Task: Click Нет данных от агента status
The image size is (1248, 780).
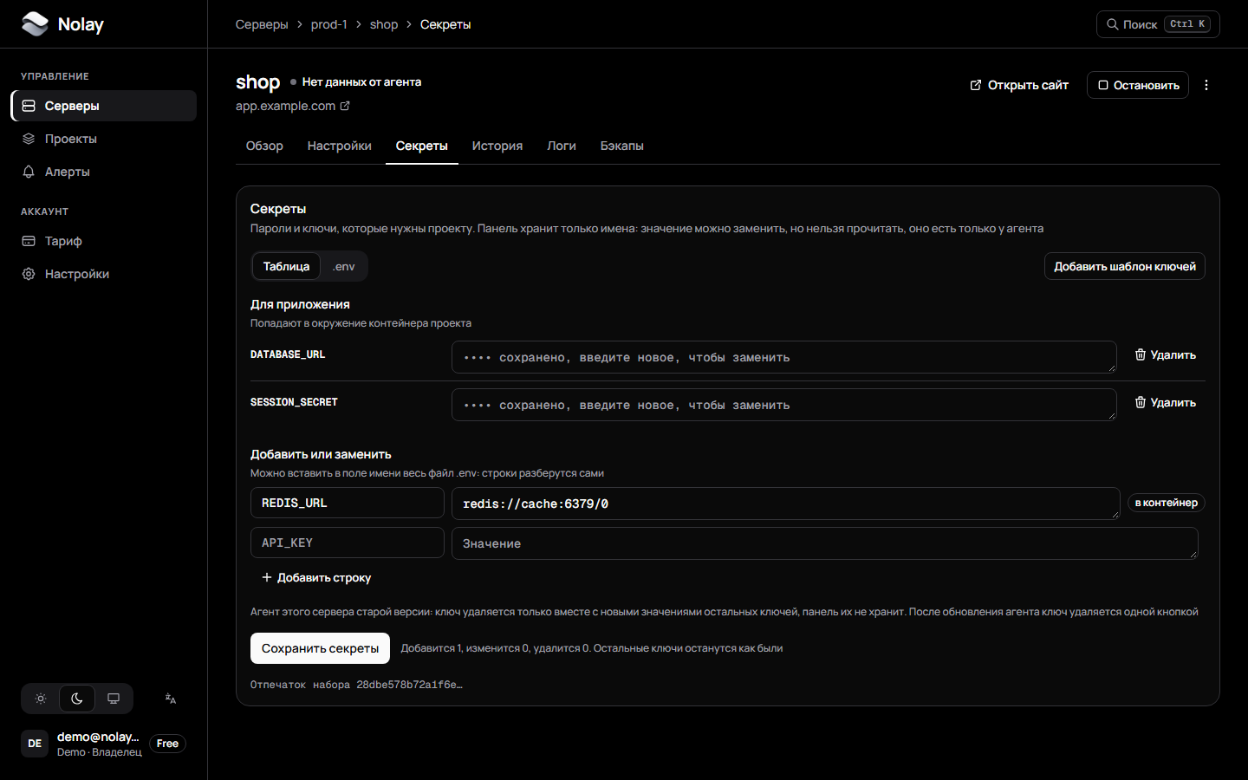Action: click(x=356, y=81)
